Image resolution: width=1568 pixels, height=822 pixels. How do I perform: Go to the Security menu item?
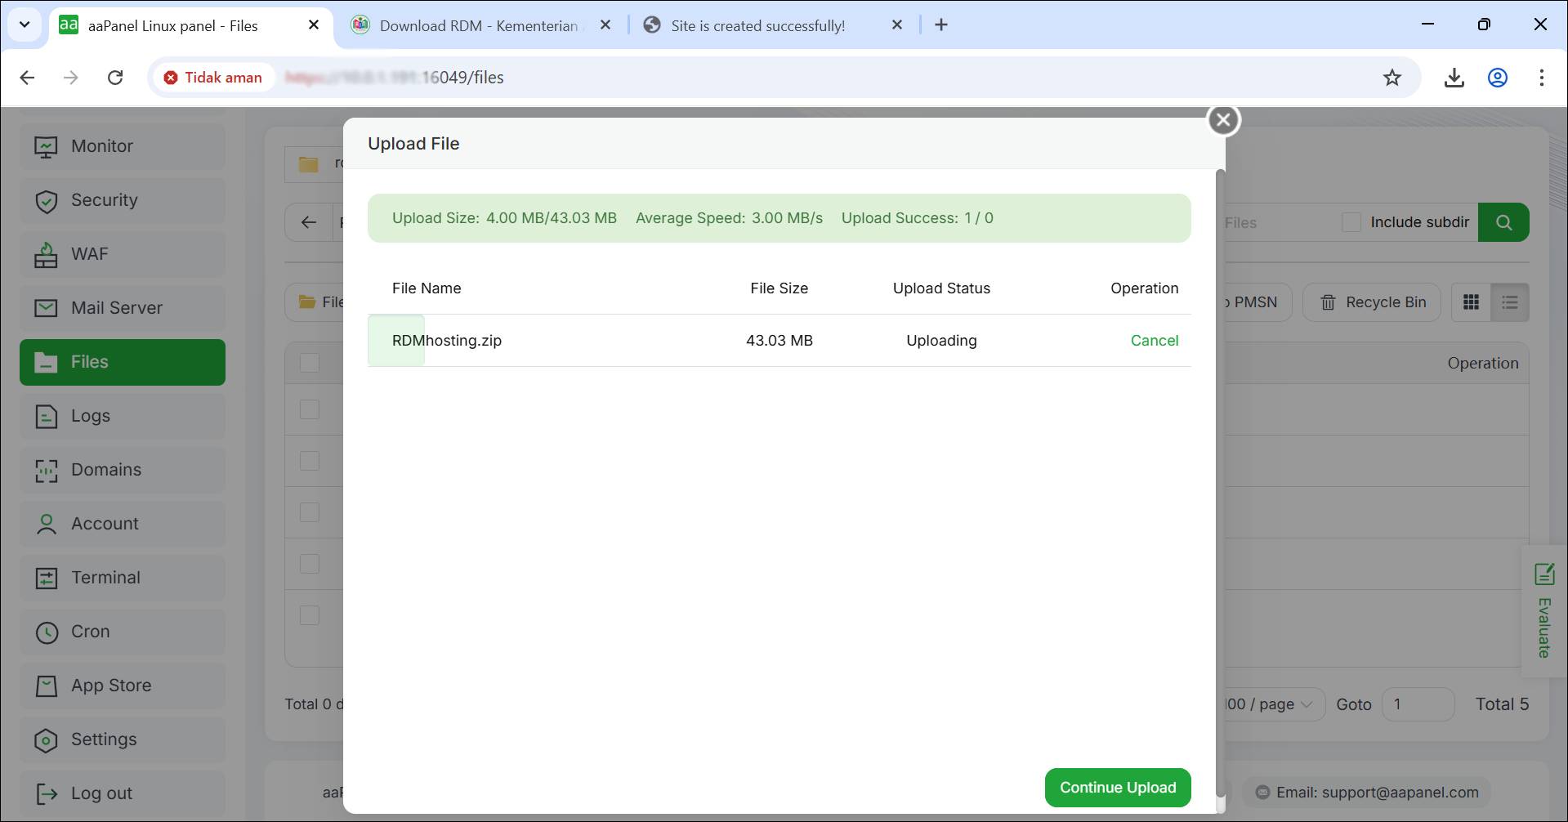point(104,200)
